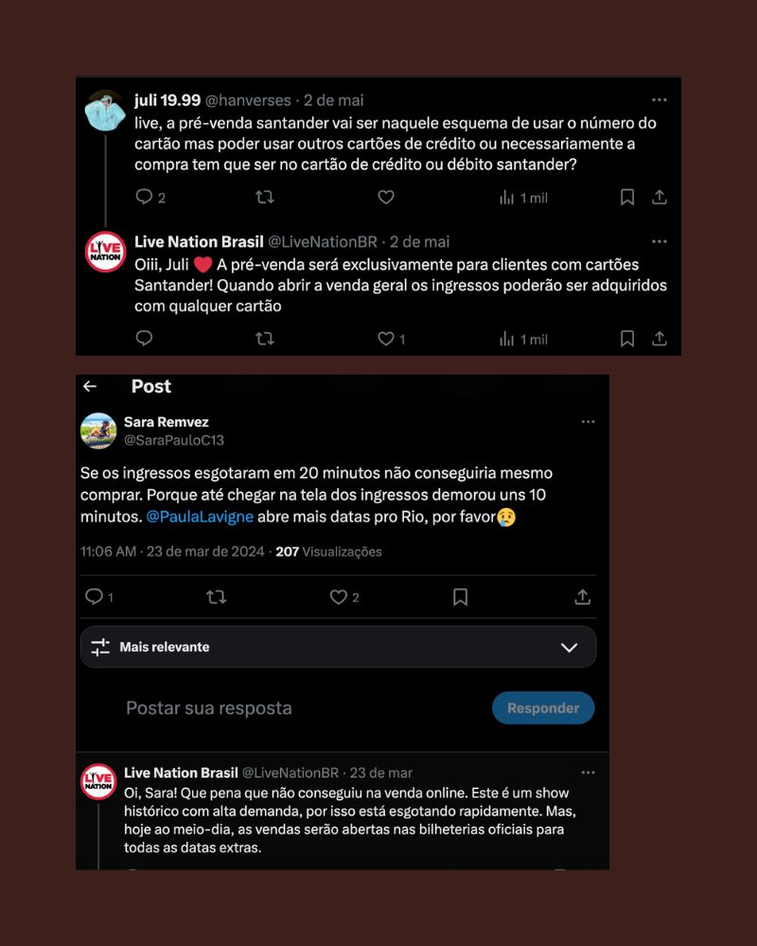Retweet juli 19.99's pre-sale question
The width and height of the screenshot is (757, 946).
[x=264, y=197]
